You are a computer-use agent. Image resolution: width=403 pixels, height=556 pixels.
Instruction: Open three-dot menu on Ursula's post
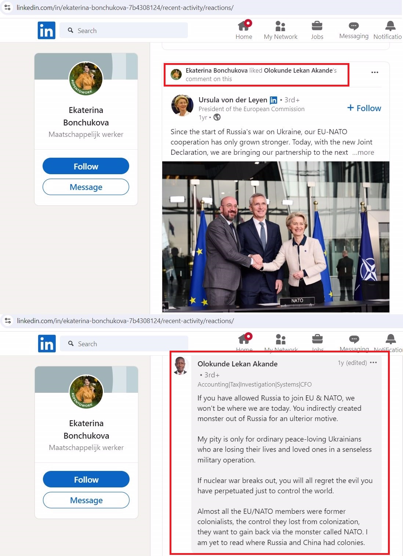tap(374, 72)
